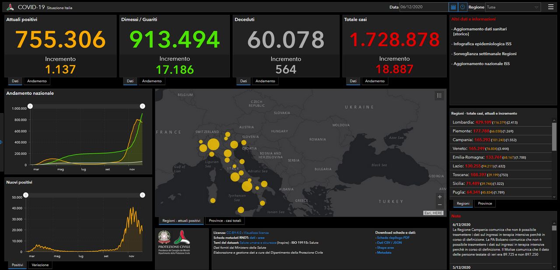The height and width of the screenshot is (270, 560).
Task: Show Andamento tab under Deceduti
Action: [265, 81]
